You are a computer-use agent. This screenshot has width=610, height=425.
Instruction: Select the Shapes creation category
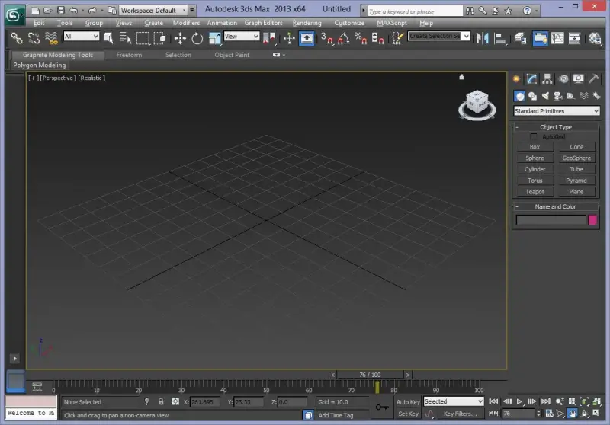(532, 95)
